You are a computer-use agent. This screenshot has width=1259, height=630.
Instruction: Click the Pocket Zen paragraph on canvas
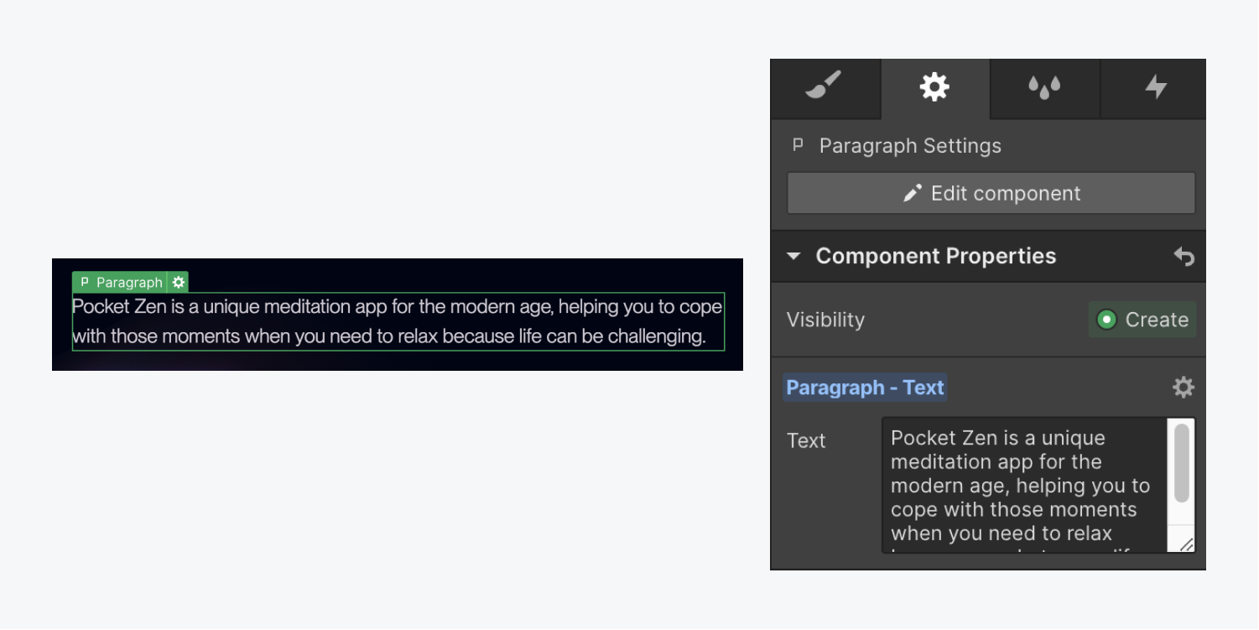[398, 321]
